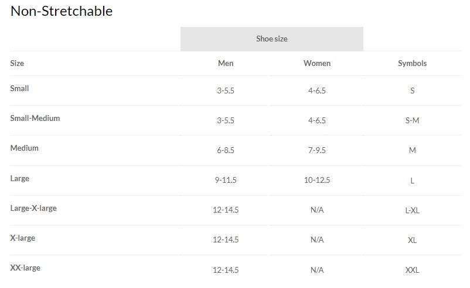The height and width of the screenshot is (288, 470).
Task: Click the Men column header
Action: (x=226, y=63)
